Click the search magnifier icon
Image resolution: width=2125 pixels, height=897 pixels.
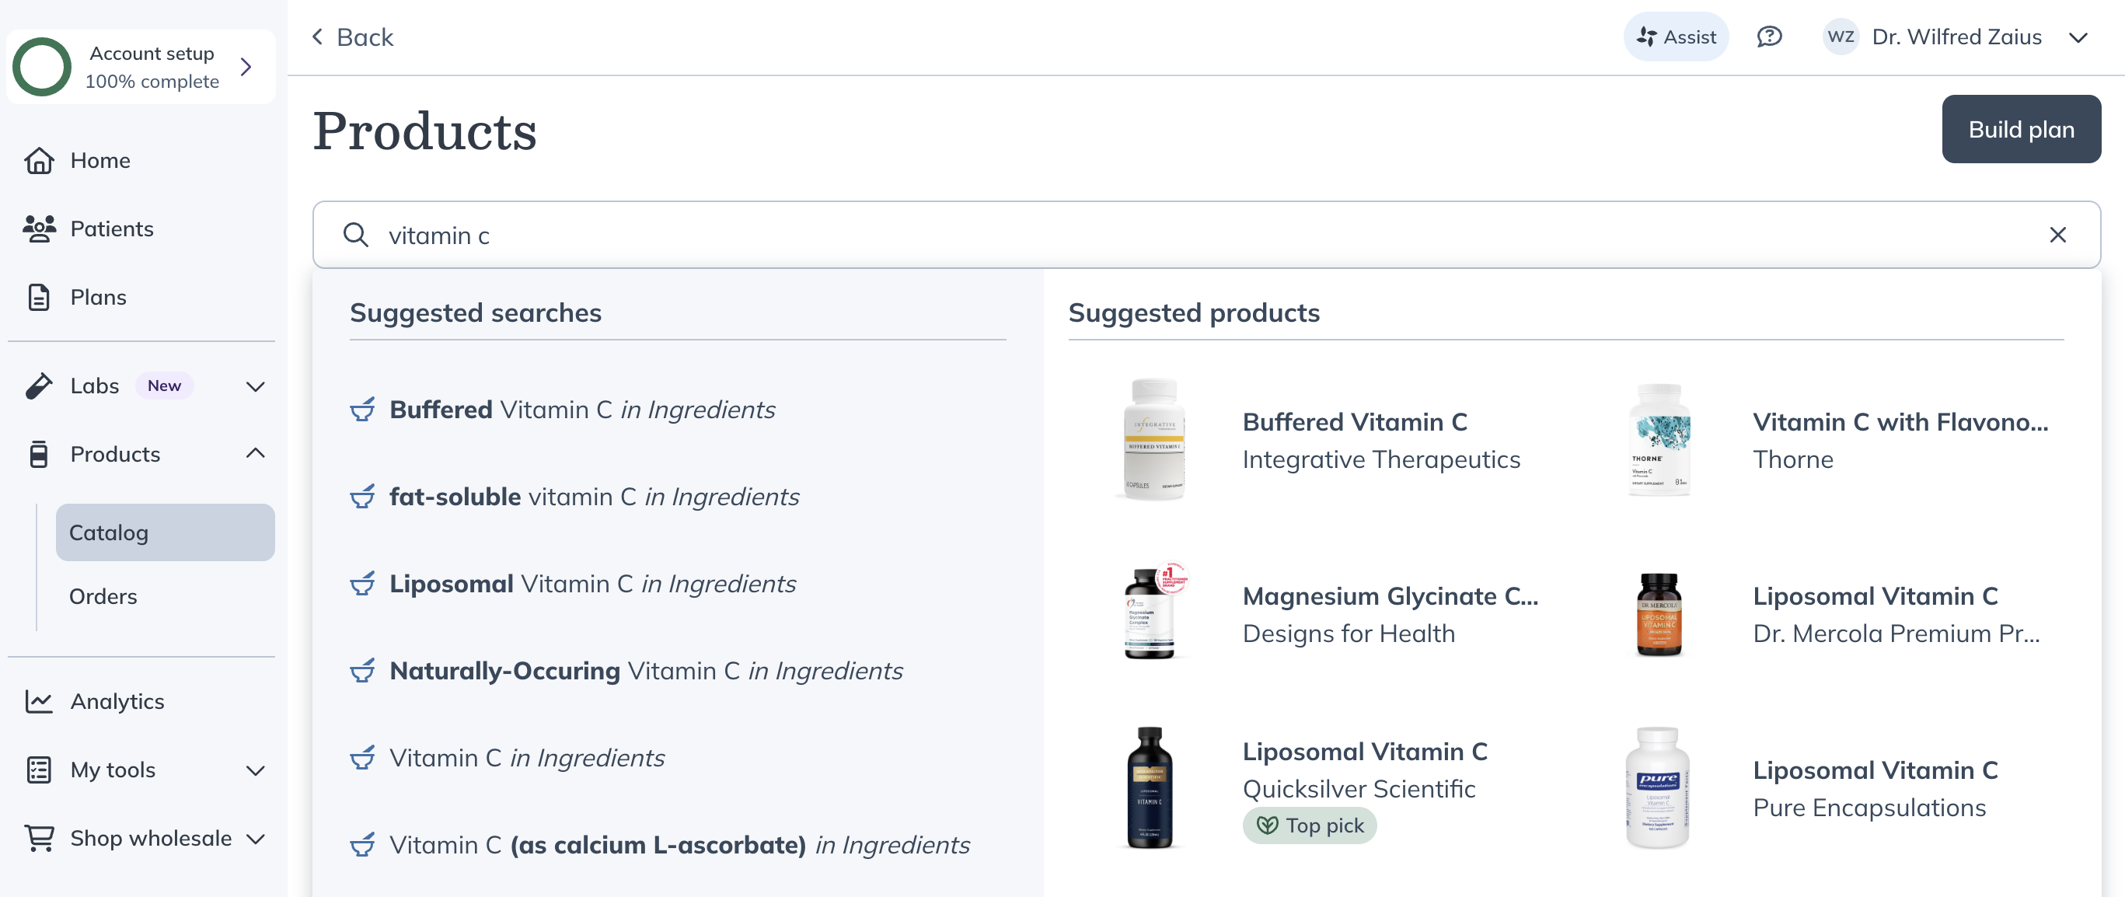click(x=355, y=236)
